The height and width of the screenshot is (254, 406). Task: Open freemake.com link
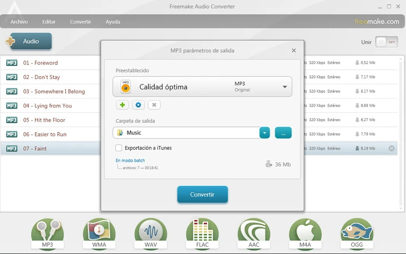(x=377, y=22)
